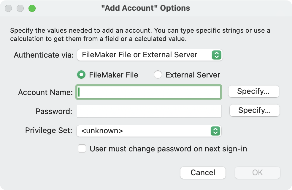Click green arrows on Privilege Set menu
This screenshot has height=190, width=292.
click(215, 131)
